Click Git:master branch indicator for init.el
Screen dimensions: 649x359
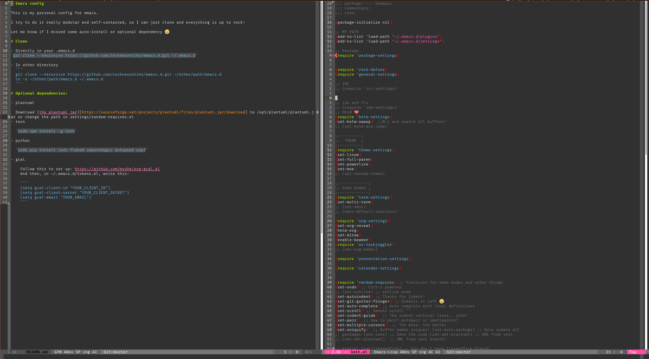pos(459,352)
